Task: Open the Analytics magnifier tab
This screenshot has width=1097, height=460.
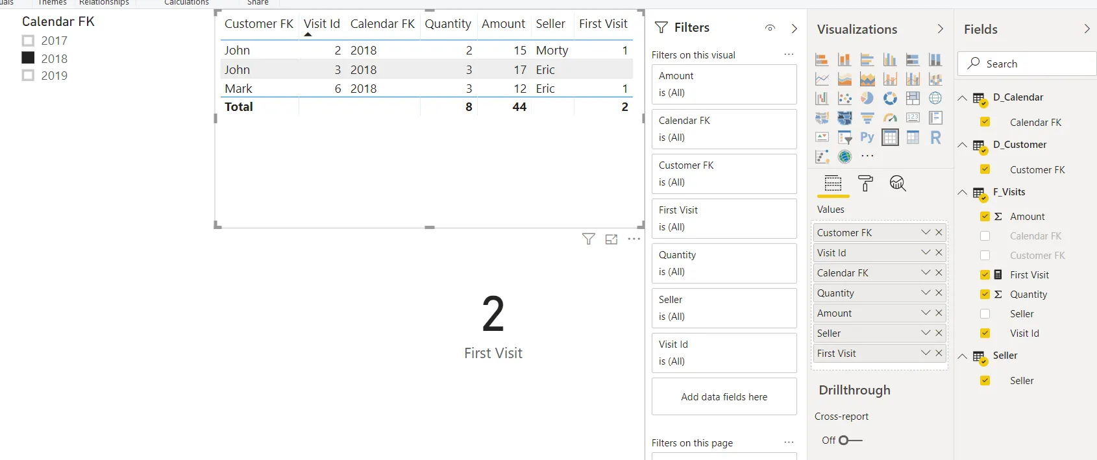Action: tap(898, 184)
